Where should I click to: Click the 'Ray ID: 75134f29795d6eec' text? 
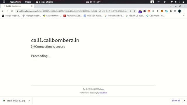(93, 89)
